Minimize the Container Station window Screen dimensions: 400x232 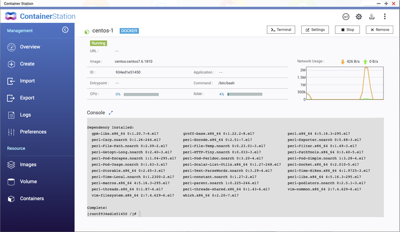378,3
